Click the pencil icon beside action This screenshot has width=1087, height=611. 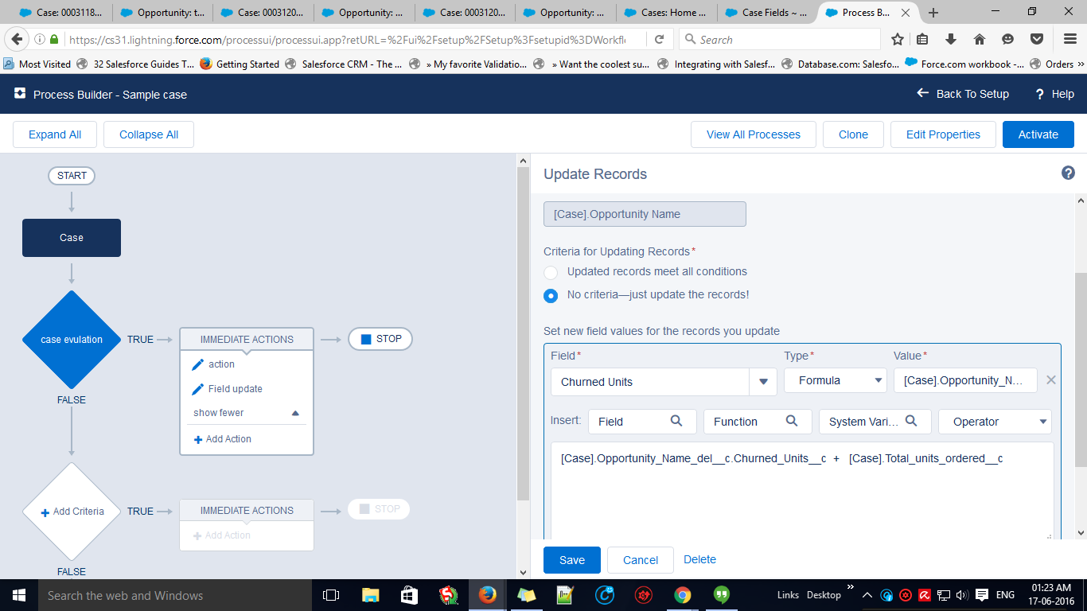tap(198, 364)
